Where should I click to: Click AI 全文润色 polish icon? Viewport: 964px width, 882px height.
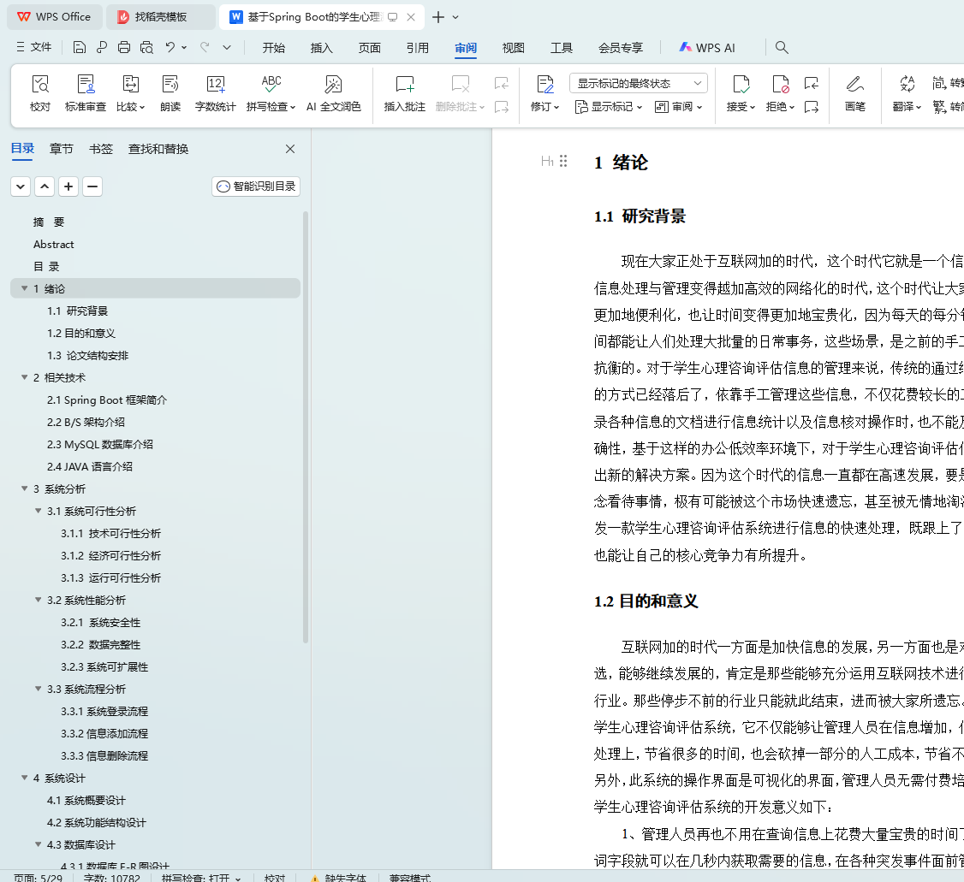(333, 85)
